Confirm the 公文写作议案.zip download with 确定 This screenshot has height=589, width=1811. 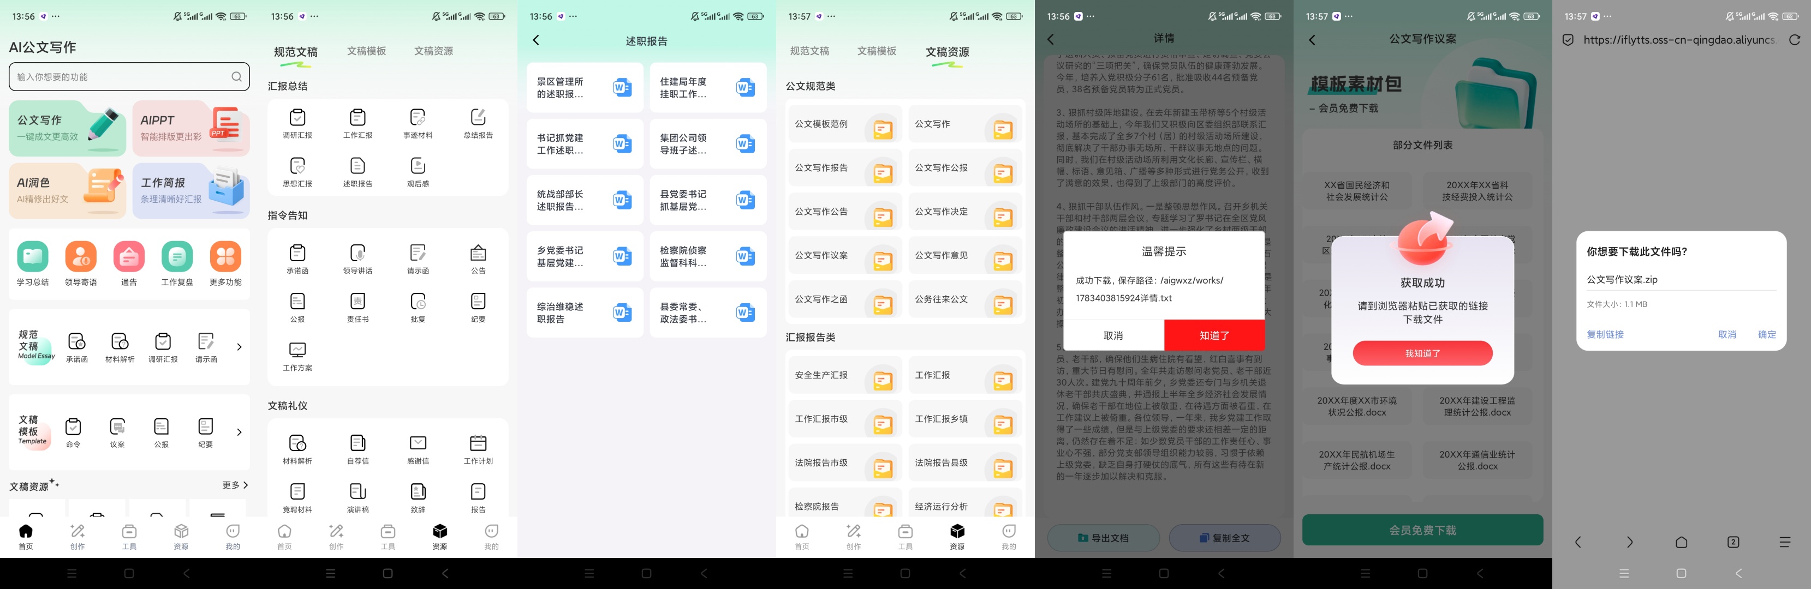coord(1767,334)
